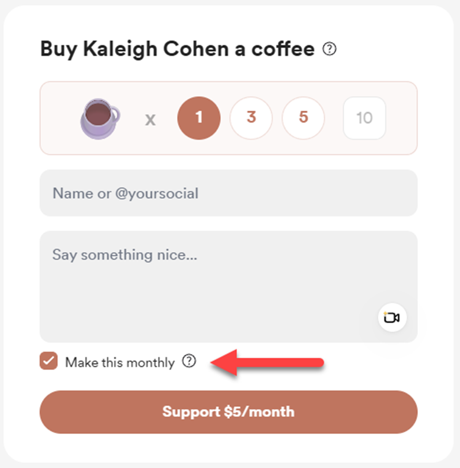The image size is (460, 468).
Task: Click the purple coffee cup icon
Action: (100, 118)
